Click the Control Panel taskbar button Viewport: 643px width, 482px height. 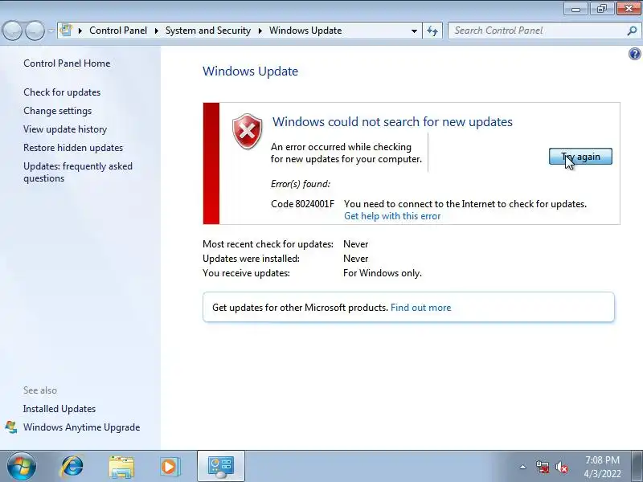(221, 467)
